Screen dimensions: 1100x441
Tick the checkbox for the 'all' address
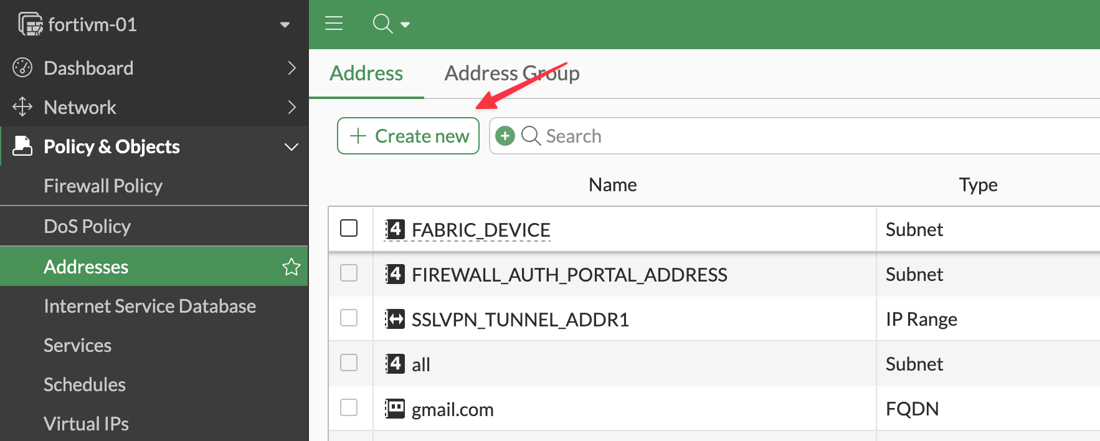coord(349,363)
